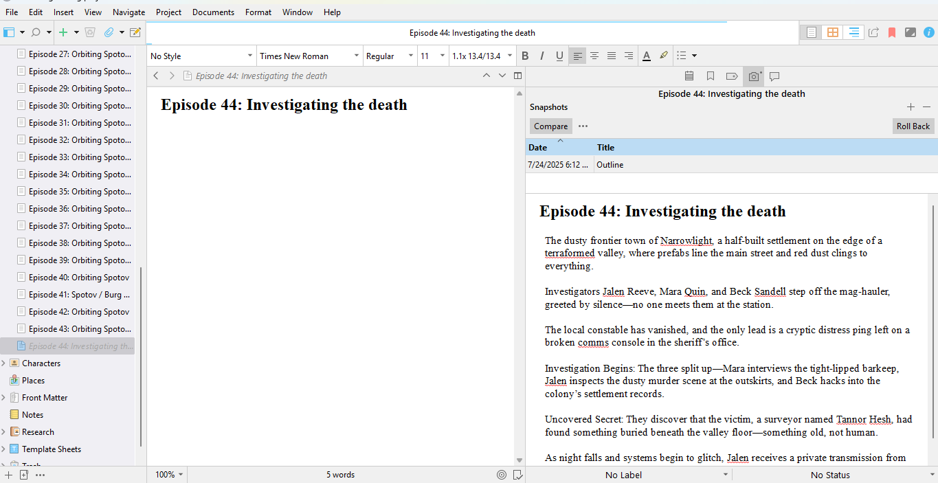Open the Times New Roman font dropdown

(x=309, y=56)
